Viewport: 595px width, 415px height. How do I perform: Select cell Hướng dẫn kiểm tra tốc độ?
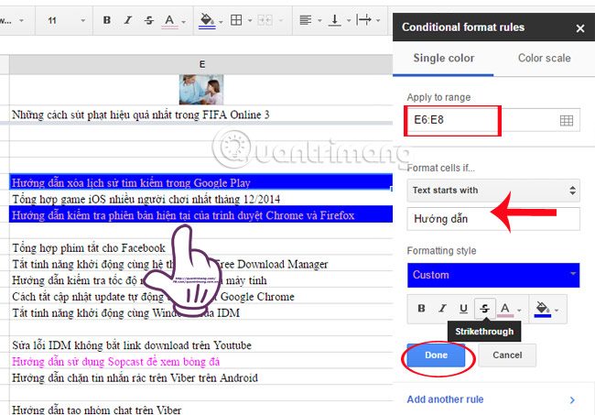coord(201,280)
